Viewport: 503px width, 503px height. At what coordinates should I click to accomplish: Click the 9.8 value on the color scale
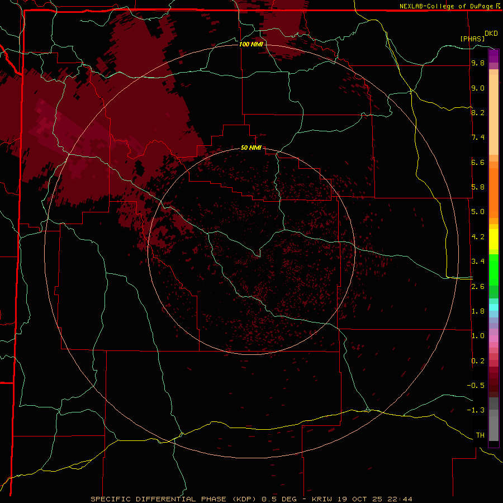(478, 63)
